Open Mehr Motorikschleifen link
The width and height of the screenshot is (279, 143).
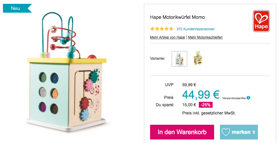(205, 37)
